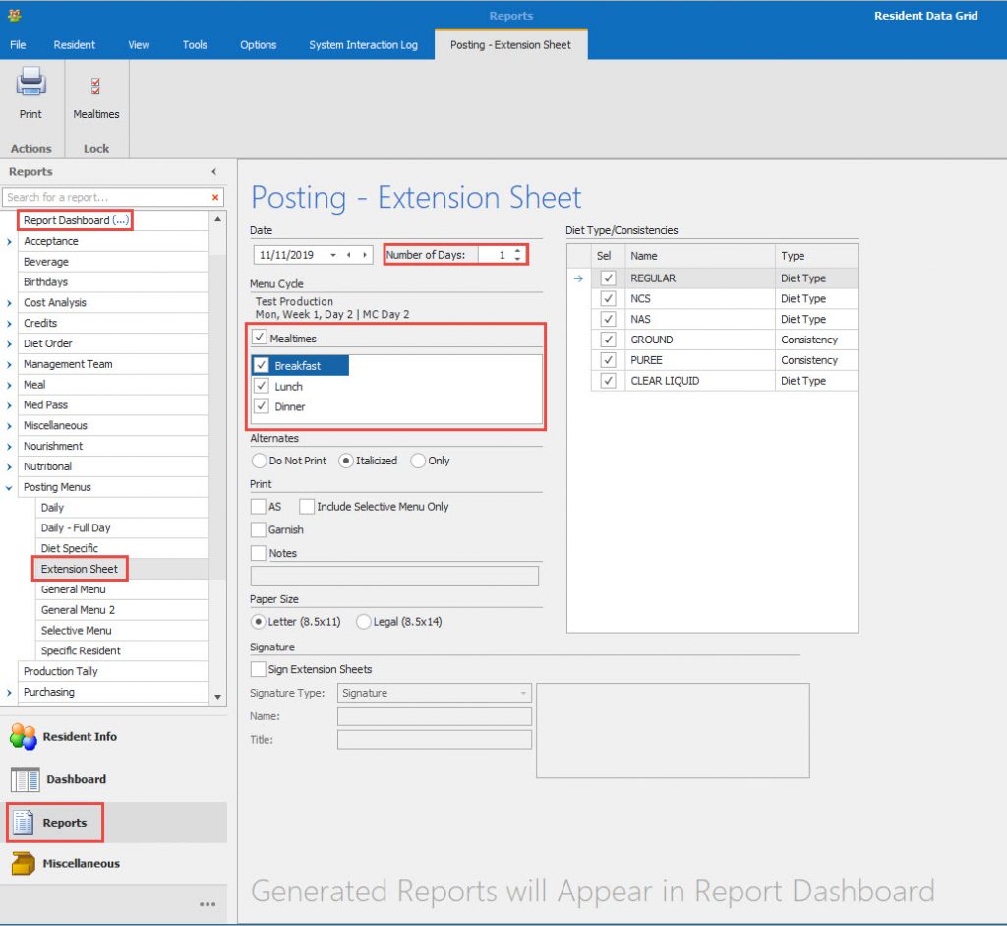
Task: Select the Reports navigation icon
Action: pos(24,823)
